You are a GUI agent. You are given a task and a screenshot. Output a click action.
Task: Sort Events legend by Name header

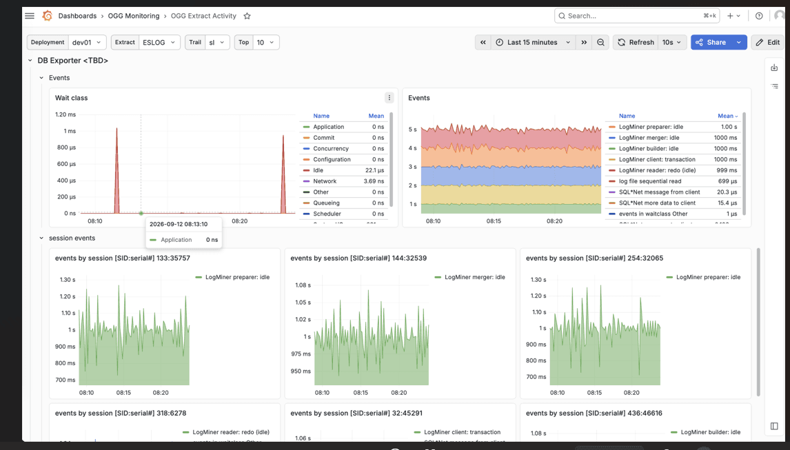coord(627,116)
